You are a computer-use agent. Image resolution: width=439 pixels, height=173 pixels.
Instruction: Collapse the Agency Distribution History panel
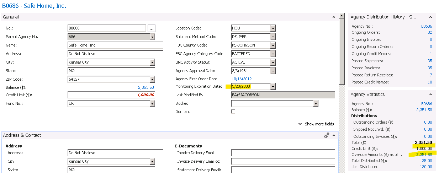(430, 17)
